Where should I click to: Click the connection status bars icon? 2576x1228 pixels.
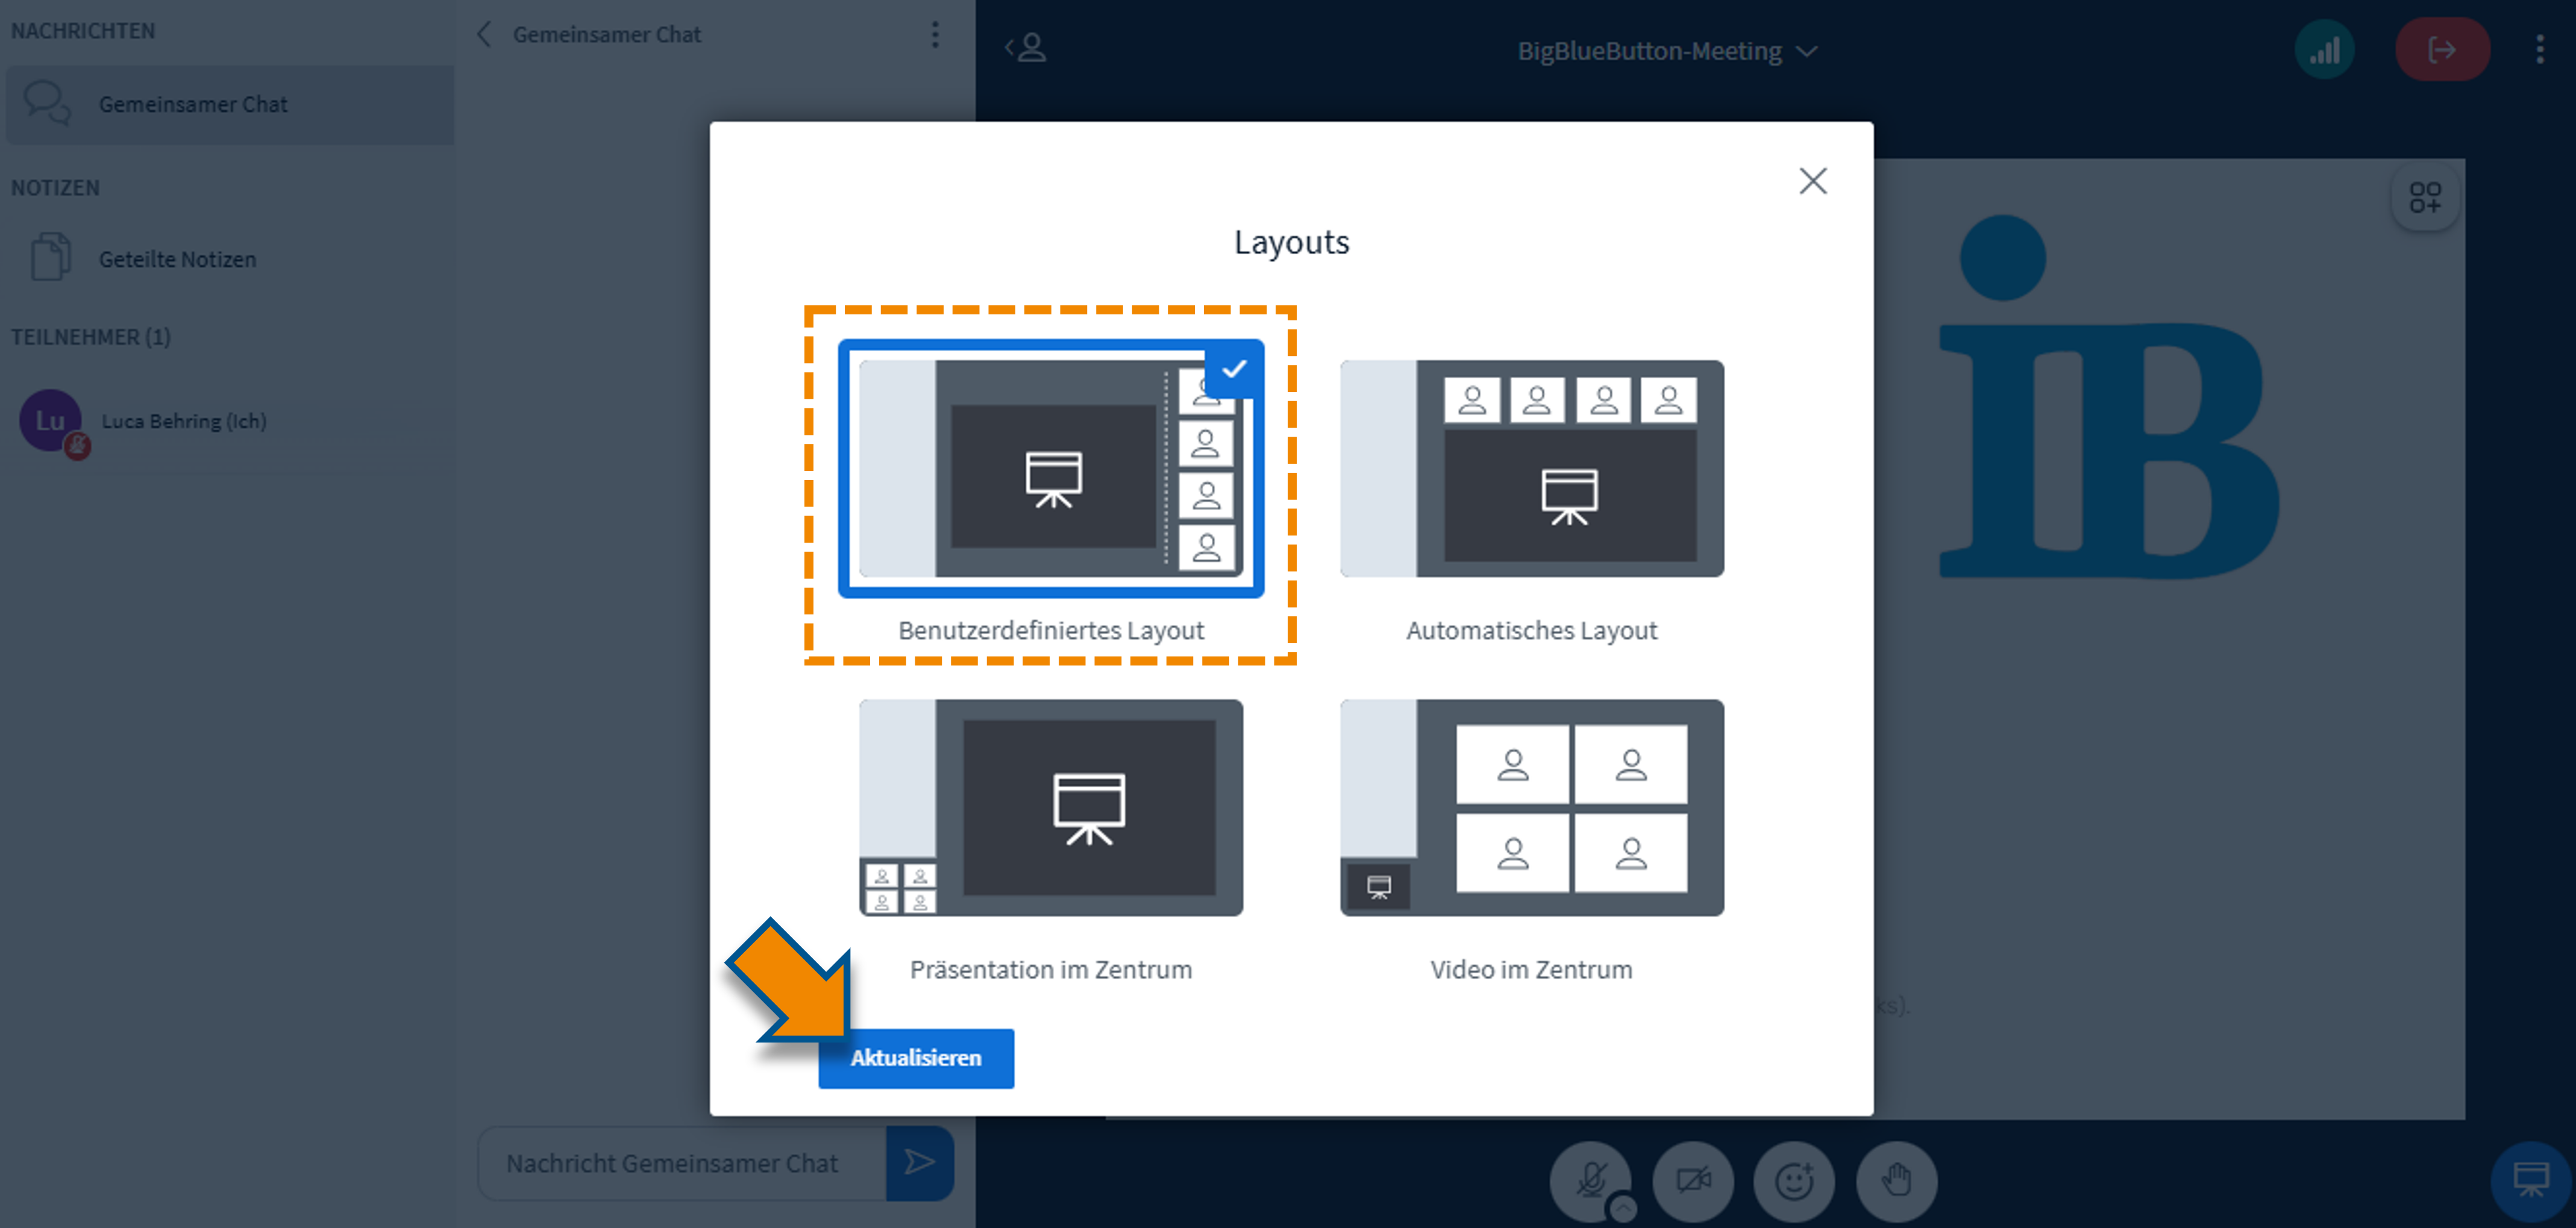[x=2324, y=50]
